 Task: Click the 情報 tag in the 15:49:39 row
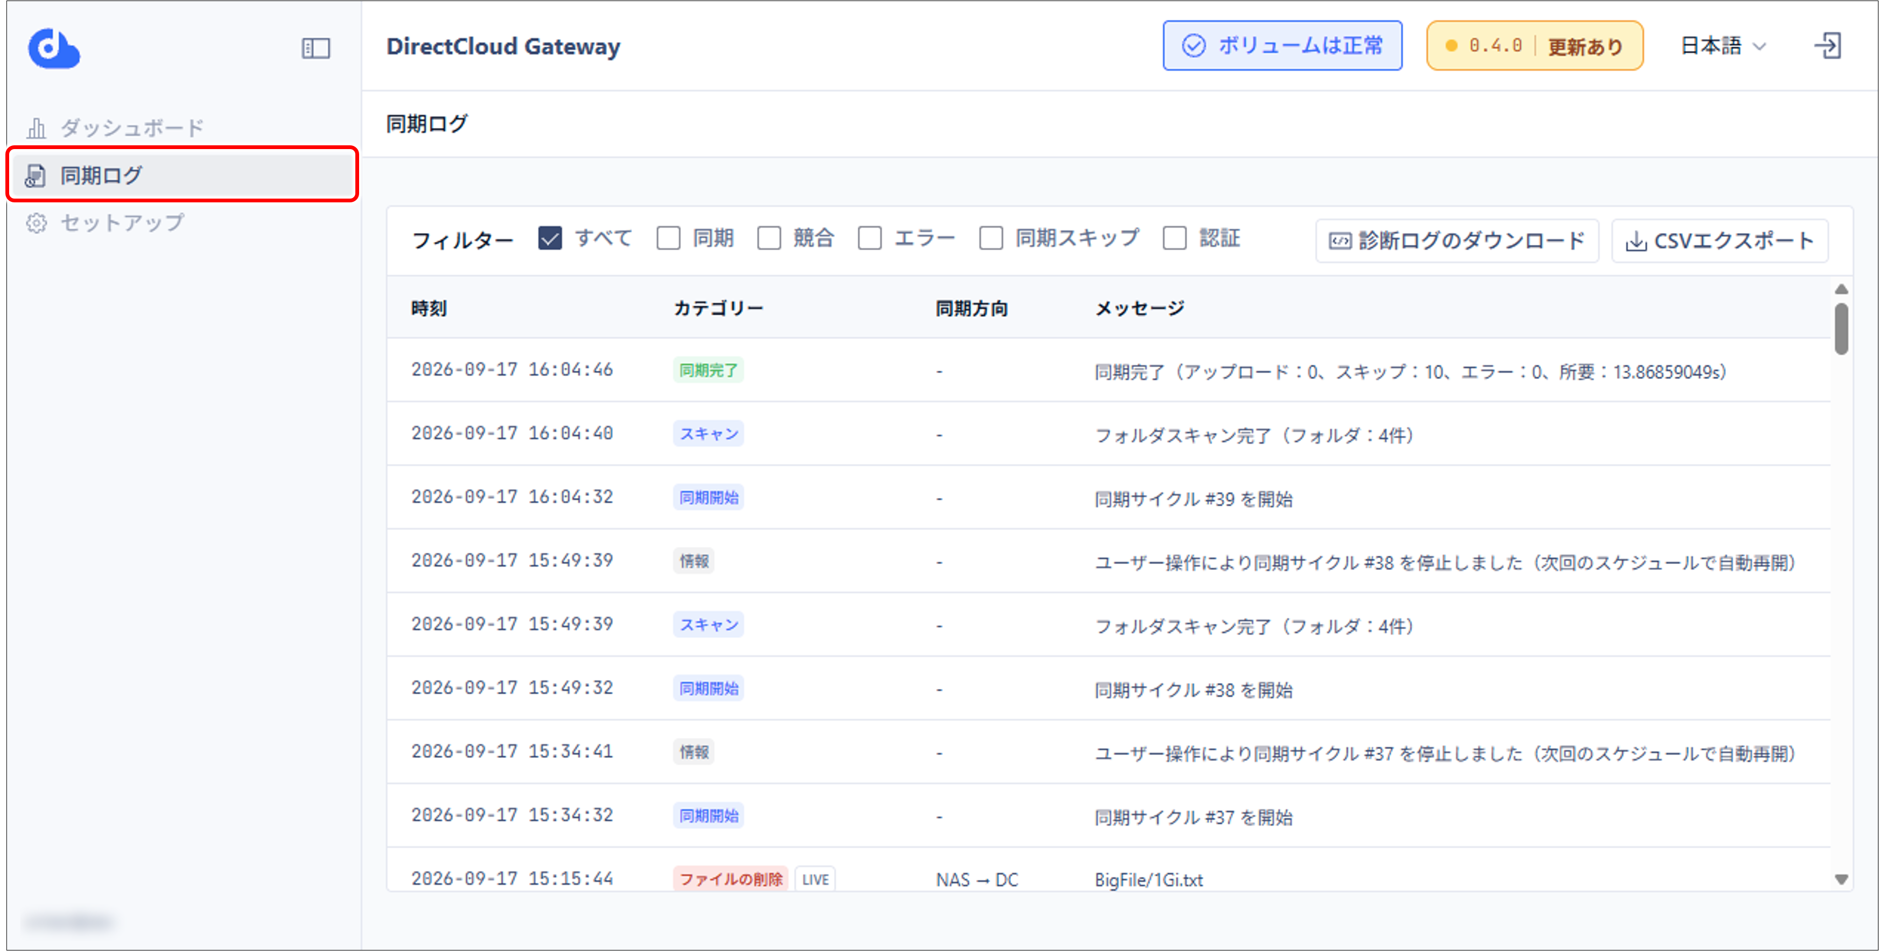(x=693, y=561)
